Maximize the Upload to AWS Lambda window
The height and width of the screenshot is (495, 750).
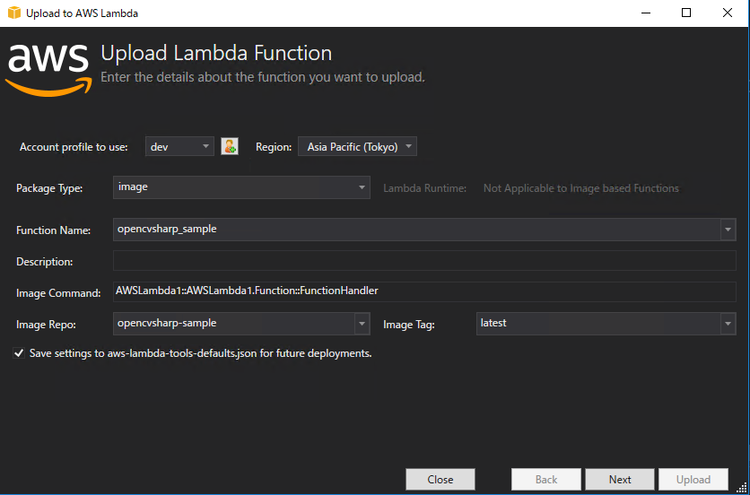(686, 13)
